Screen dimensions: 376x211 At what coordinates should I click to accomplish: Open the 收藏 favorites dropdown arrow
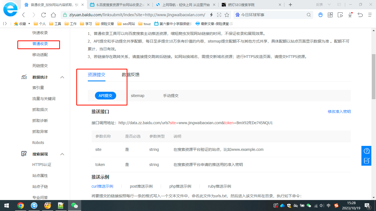tap(29, 24)
